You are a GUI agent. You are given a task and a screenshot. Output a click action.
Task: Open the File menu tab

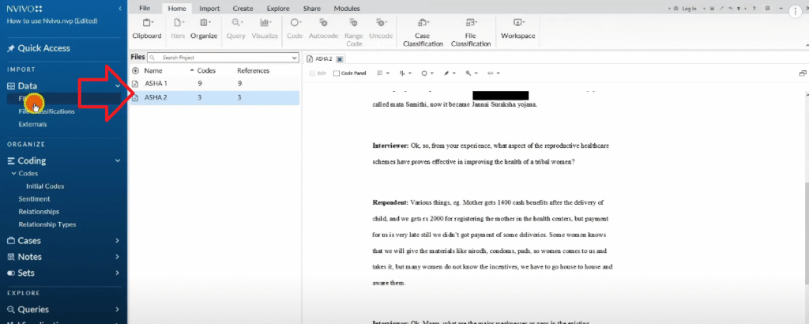[x=145, y=8]
